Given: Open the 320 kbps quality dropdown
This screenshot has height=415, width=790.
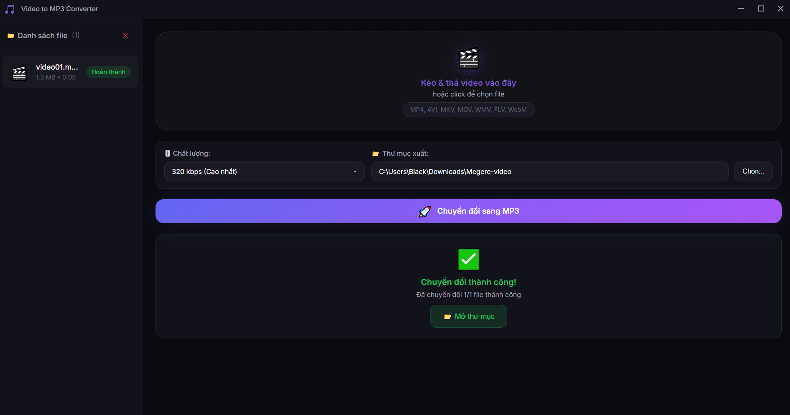Looking at the screenshot, I should click(x=264, y=171).
